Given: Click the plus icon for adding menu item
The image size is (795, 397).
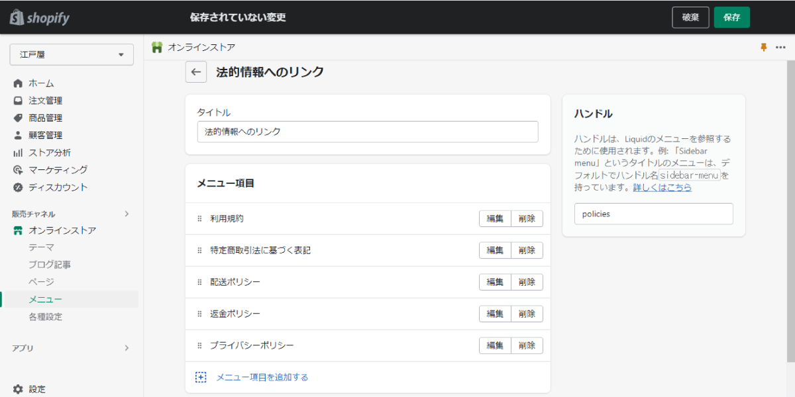Looking at the screenshot, I should click(201, 377).
